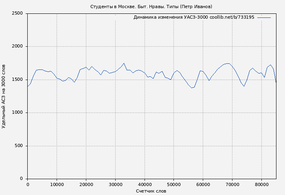Click the 1500 tick label on y-axis
Image resolution: width=285 pixels, height=195 pixels.
[17, 80]
